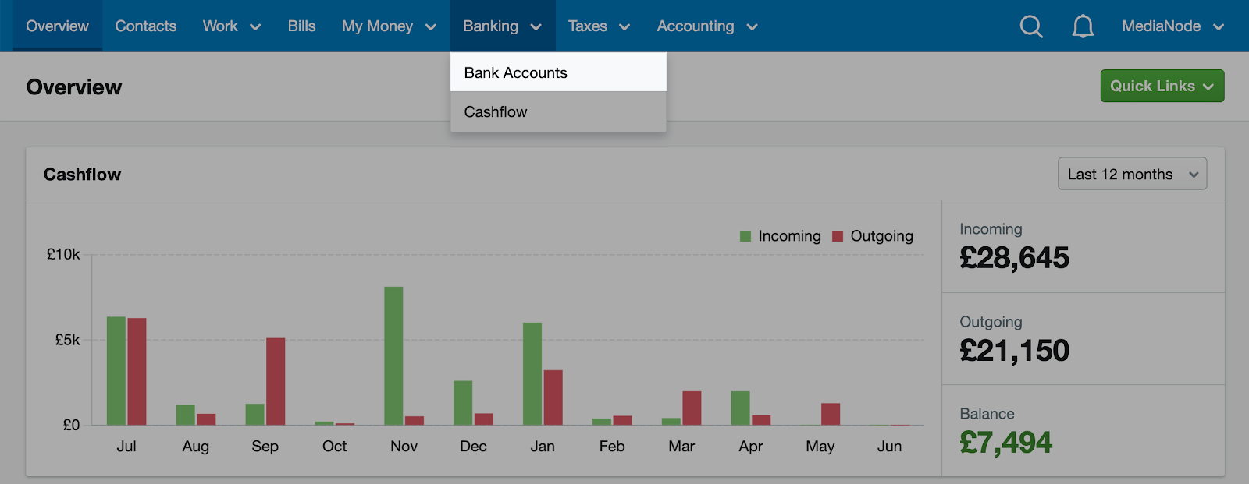Open the search magnifier icon
Viewport: 1249px width, 484px height.
coord(1031,26)
